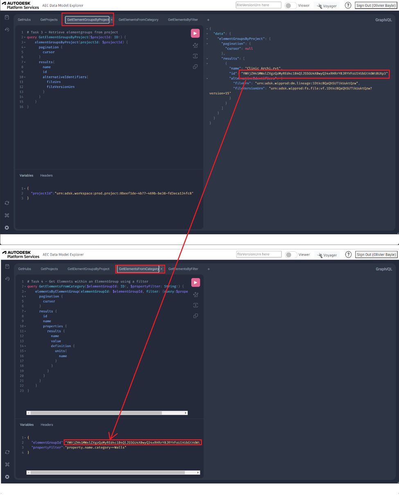399x497 pixels.
Task: Open settings gear in the Task 4 window sidebar
Action: (x=7, y=477)
